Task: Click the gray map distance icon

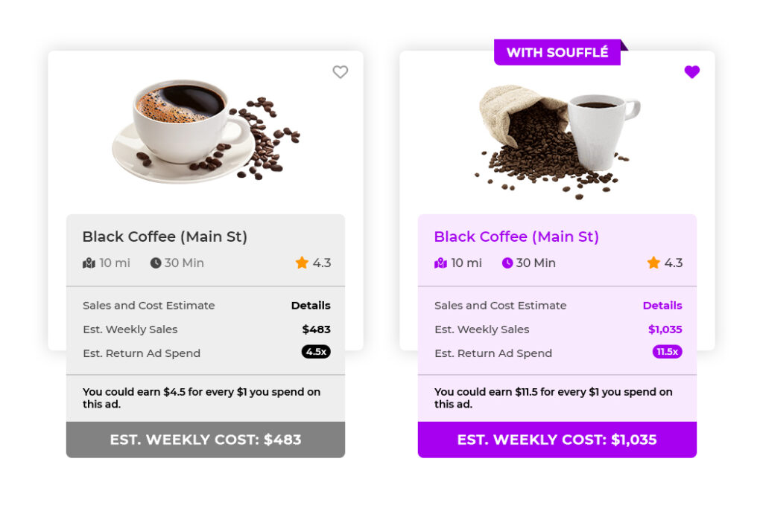Action: (x=89, y=263)
